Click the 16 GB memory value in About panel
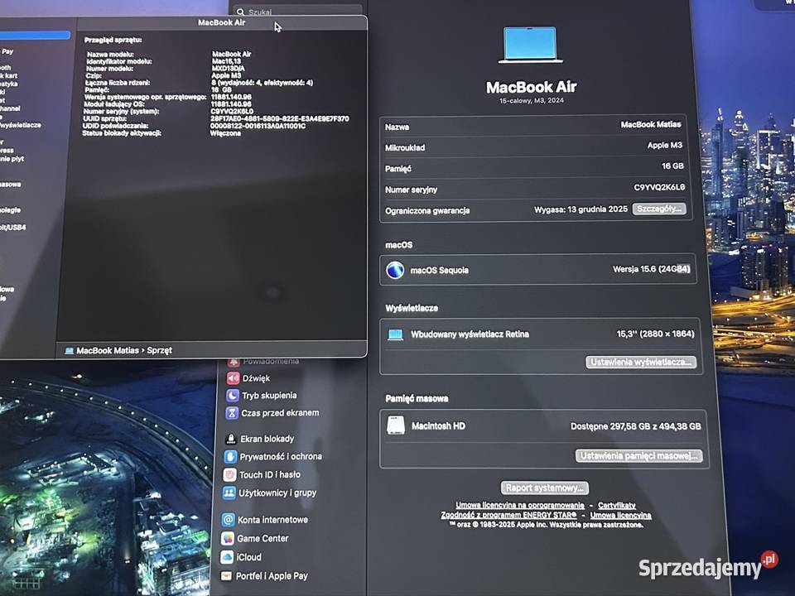This screenshot has height=596, width=795. point(672,166)
